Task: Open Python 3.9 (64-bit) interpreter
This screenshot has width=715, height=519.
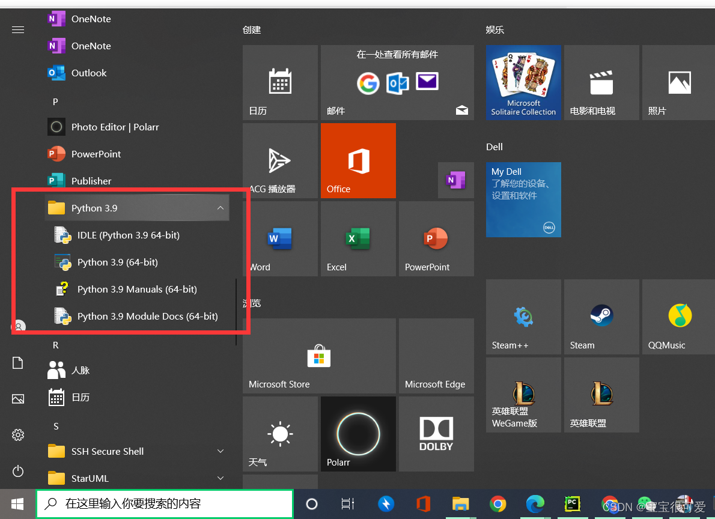Action: [x=137, y=263]
